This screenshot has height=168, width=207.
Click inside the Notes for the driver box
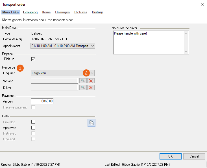click(x=149, y=42)
